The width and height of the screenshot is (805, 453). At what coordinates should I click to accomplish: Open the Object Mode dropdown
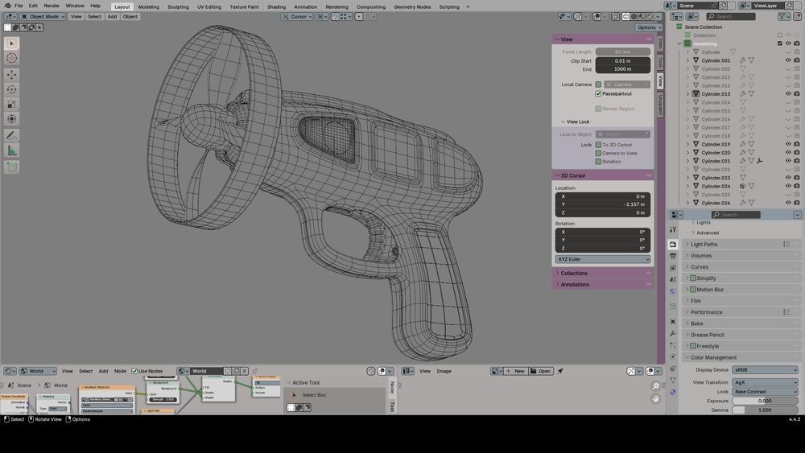[x=43, y=16]
